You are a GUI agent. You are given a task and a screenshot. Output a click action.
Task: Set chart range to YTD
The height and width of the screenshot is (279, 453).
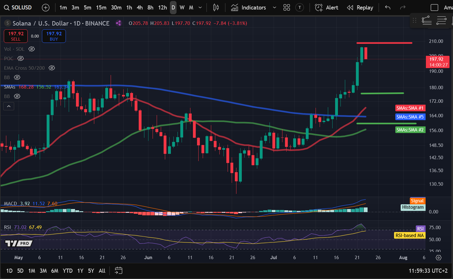[x=68, y=271]
